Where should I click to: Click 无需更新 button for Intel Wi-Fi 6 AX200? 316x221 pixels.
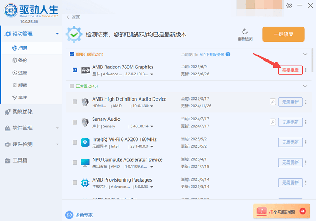pos(290,143)
